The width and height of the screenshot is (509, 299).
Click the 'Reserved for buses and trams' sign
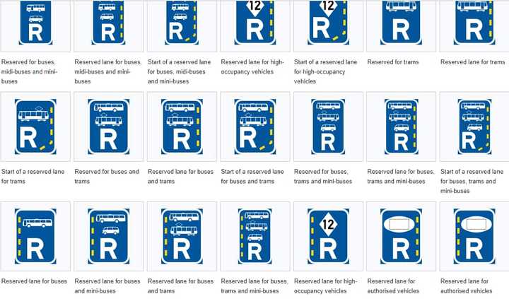[x=108, y=127]
